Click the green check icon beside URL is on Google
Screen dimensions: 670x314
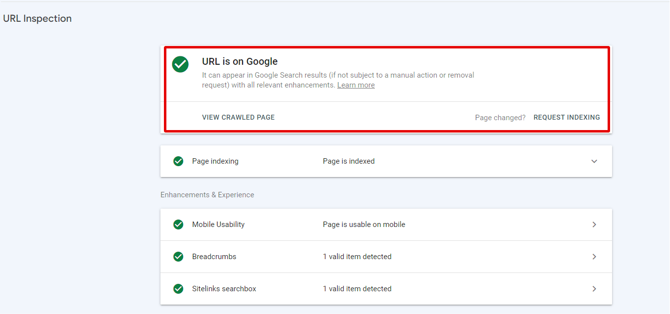tap(180, 64)
